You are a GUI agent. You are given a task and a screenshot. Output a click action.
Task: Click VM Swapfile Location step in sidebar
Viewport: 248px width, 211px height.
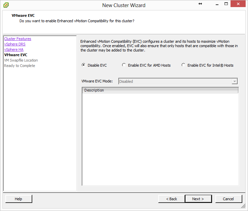point(21,60)
